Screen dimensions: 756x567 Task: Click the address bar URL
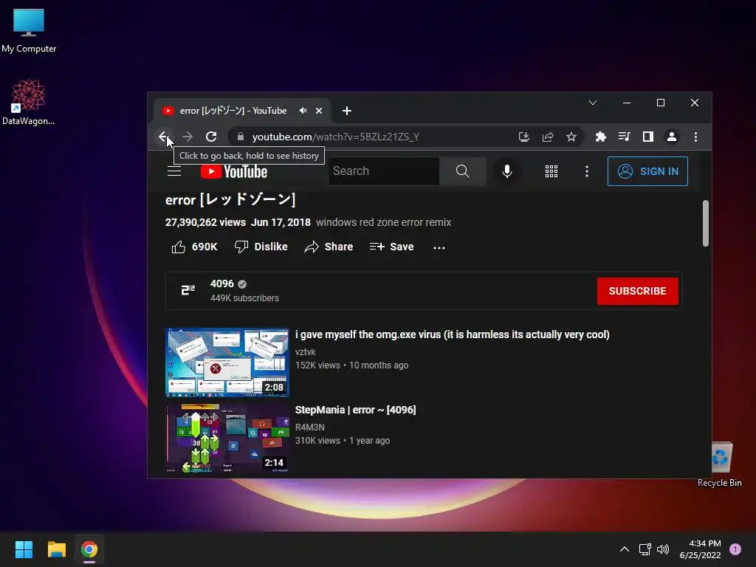coord(336,137)
